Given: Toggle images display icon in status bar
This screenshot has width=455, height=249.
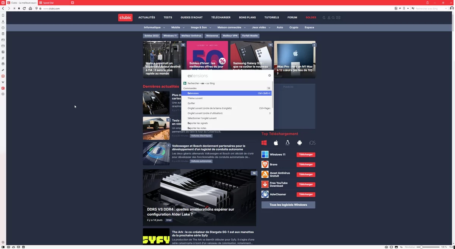Looking at the screenshot, I should (397, 247).
